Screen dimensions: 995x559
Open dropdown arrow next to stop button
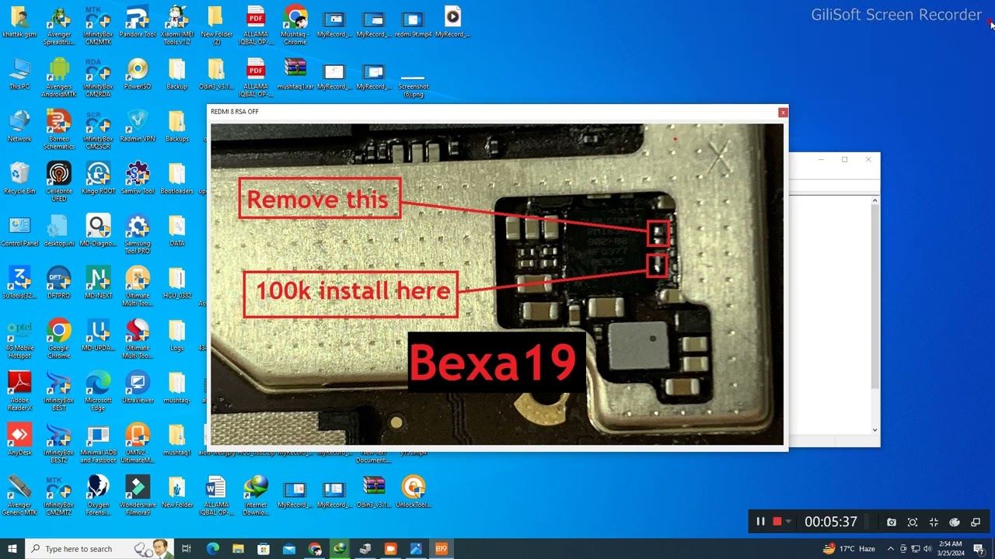788,523
